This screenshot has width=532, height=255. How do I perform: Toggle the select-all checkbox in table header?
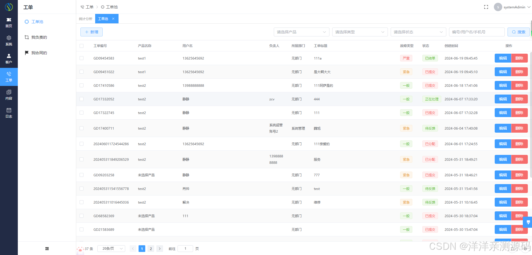[82, 46]
